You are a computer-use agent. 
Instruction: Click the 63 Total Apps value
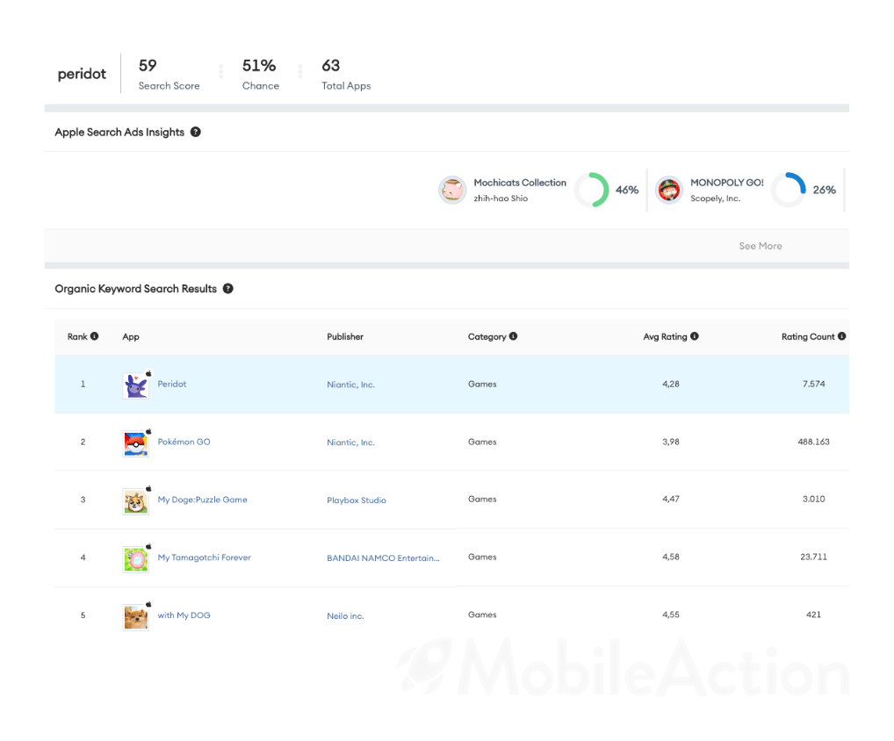(331, 66)
